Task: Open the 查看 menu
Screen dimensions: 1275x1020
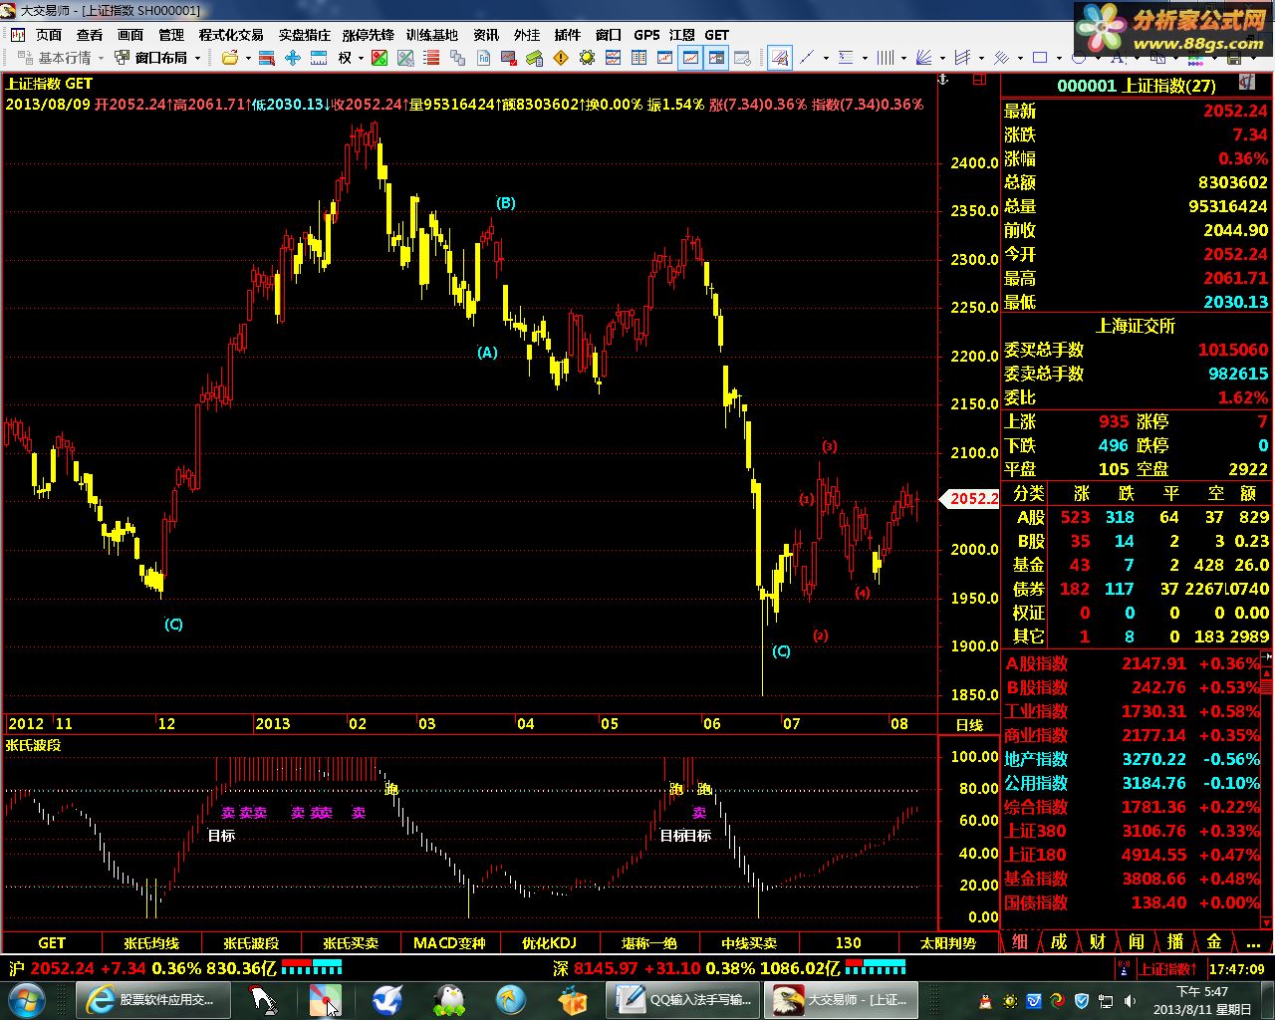Action: point(90,35)
